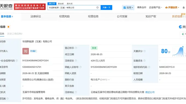Click credit code 91530400MAKGXDYG0H in 统一社会信用代码 row
The height and width of the screenshot is (104, 186).
35,60
